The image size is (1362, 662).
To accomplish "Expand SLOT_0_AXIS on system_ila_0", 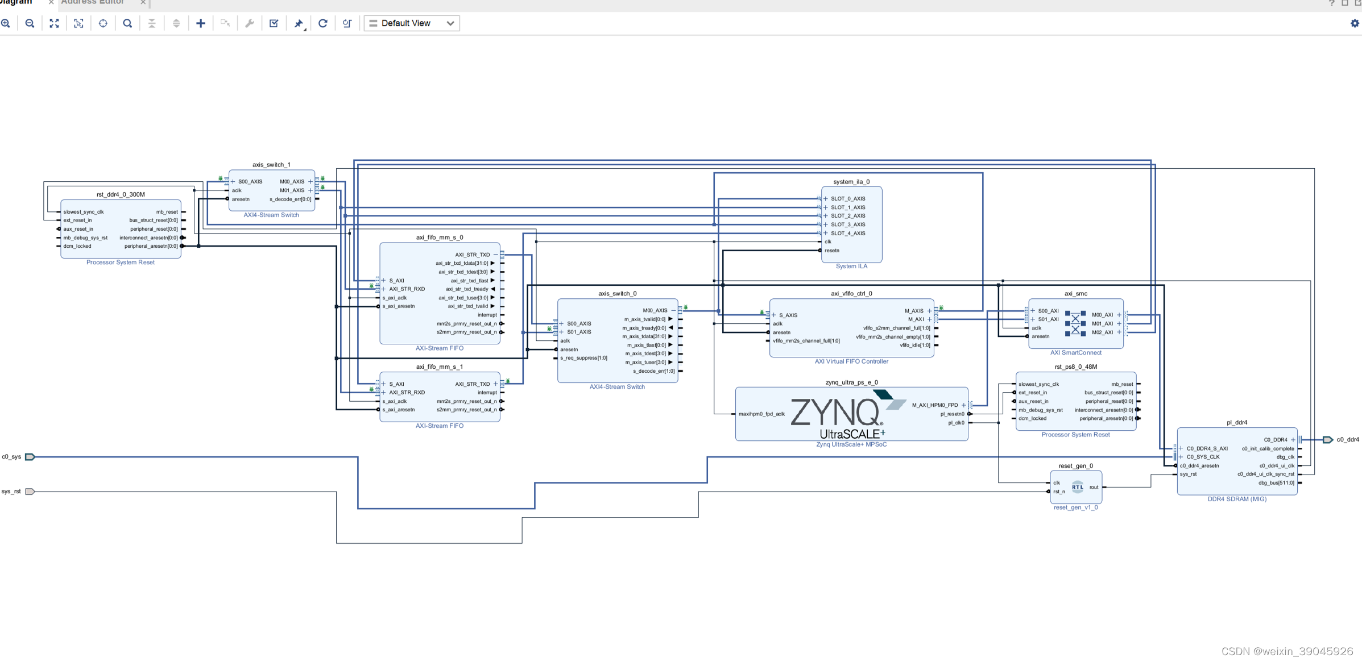I will [x=826, y=199].
